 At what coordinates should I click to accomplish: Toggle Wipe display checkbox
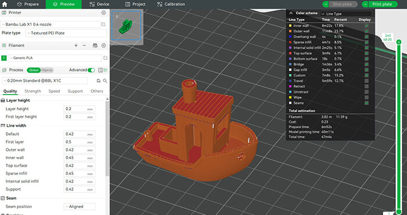coord(366,98)
